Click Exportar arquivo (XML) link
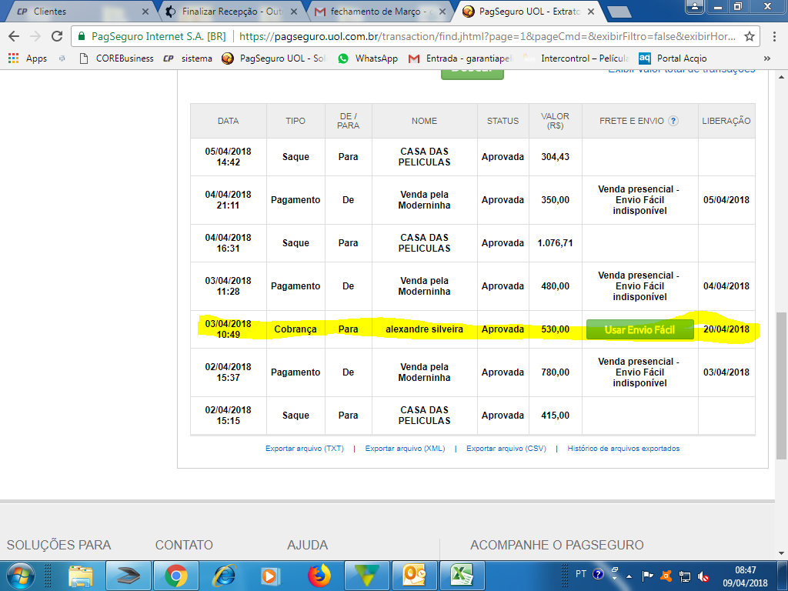This screenshot has width=788, height=591. point(405,449)
